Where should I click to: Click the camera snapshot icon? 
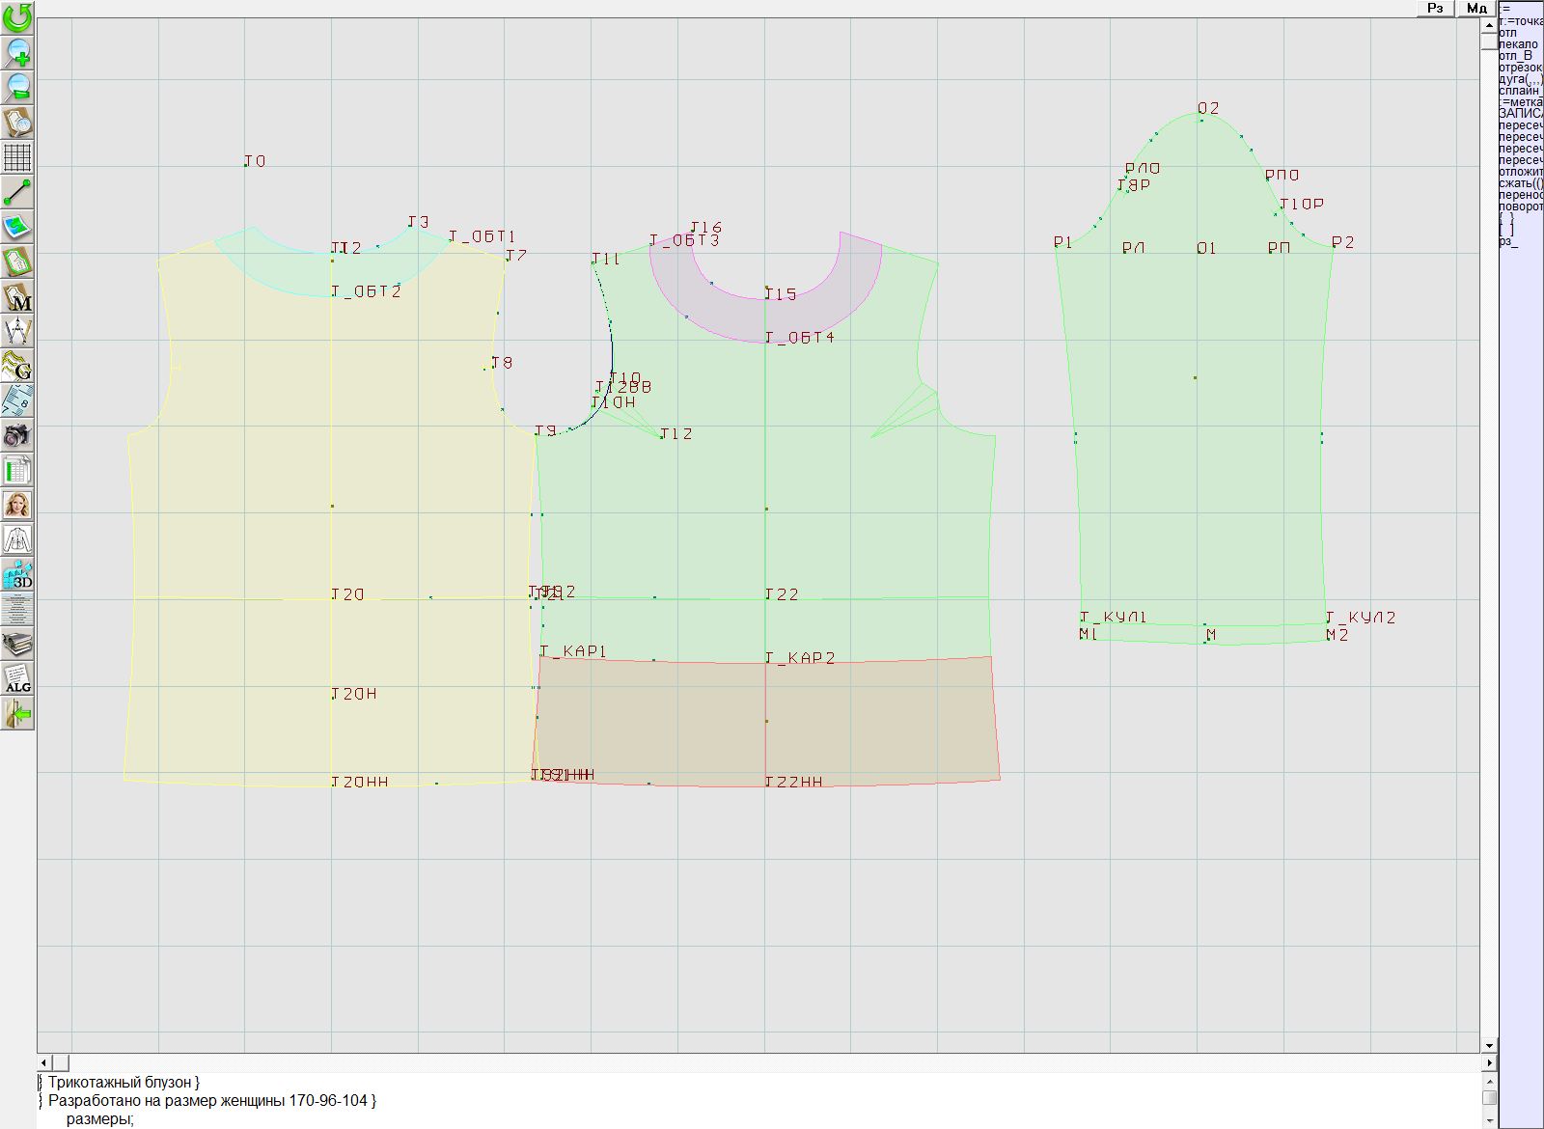pos(17,435)
